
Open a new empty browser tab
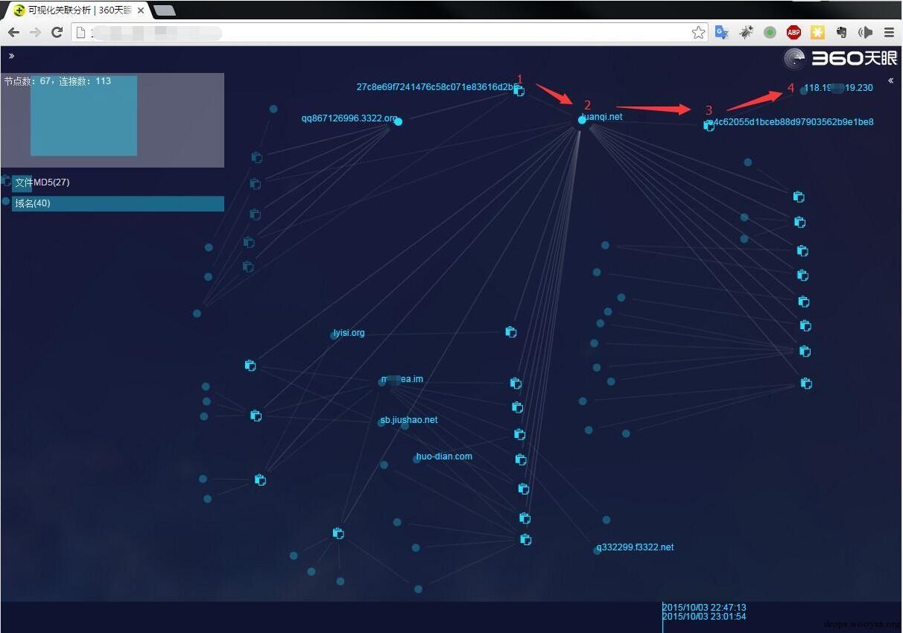164,10
